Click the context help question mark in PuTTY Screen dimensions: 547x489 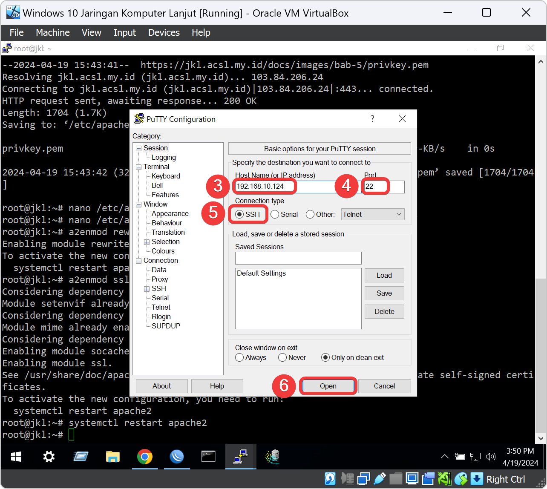coord(372,119)
